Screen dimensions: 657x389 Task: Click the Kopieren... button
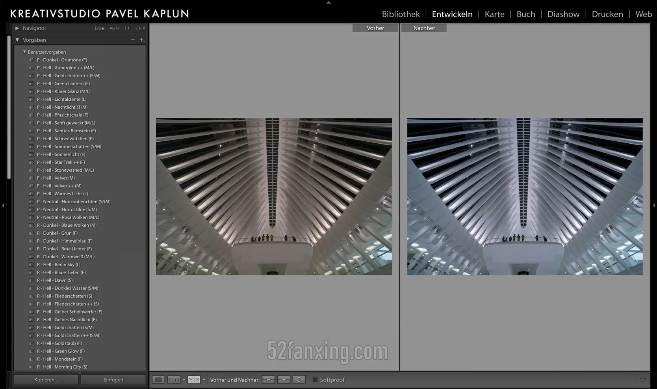coord(46,380)
